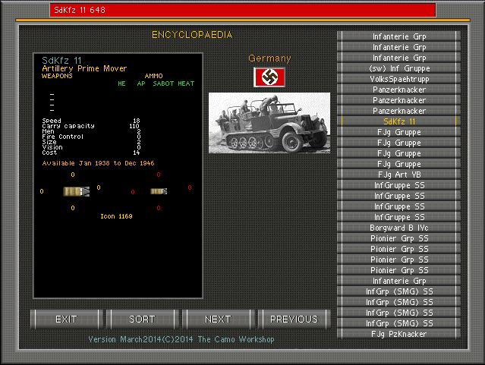This screenshot has height=365, width=485.
Task: Select the first Panzerknacker entry
Action: pyautogui.click(x=399, y=90)
